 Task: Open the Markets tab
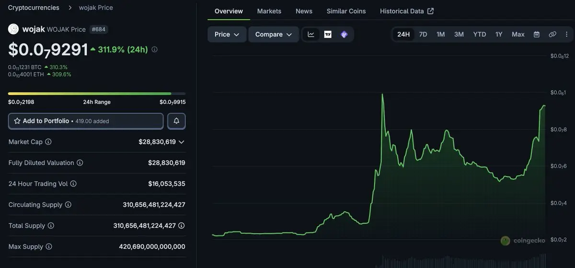(269, 11)
